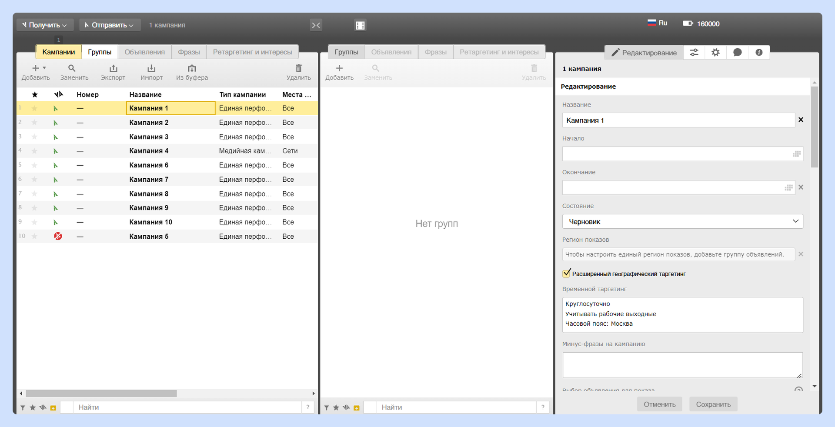Click the Сохранить button
Viewport: 835px width, 427px height.
(x=713, y=404)
